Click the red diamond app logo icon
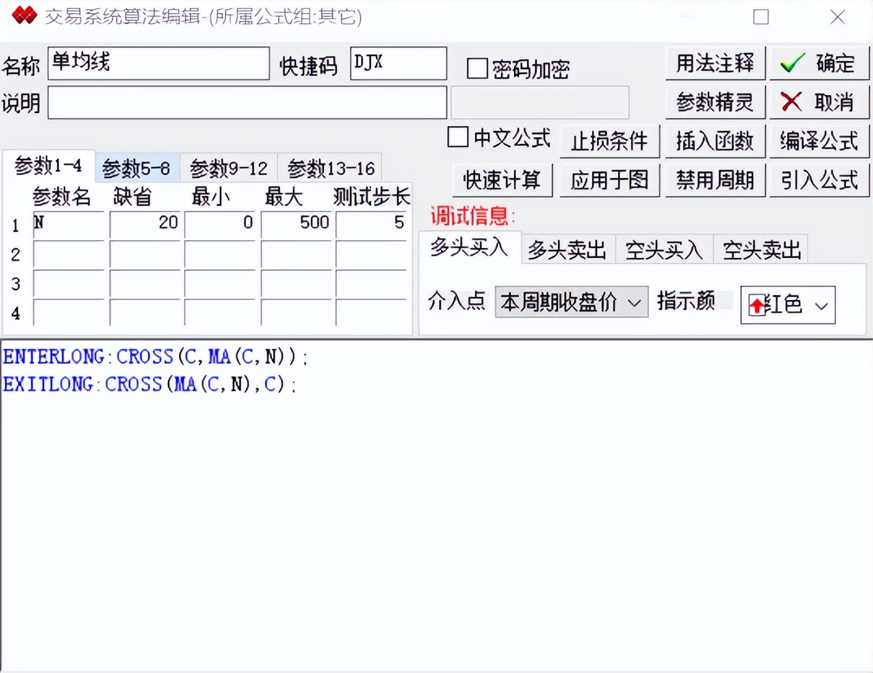Image resolution: width=873 pixels, height=673 pixels. point(25,15)
